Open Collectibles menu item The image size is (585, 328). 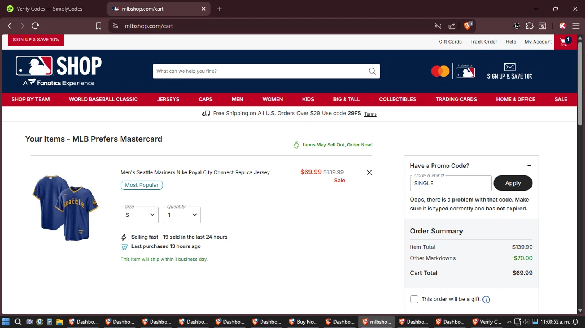click(x=397, y=99)
